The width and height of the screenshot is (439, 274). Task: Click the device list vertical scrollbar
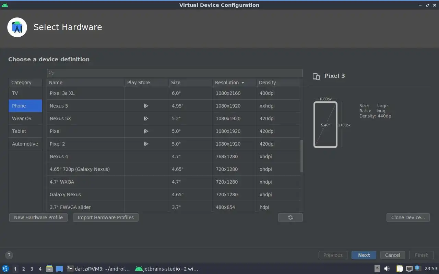tap(302, 156)
